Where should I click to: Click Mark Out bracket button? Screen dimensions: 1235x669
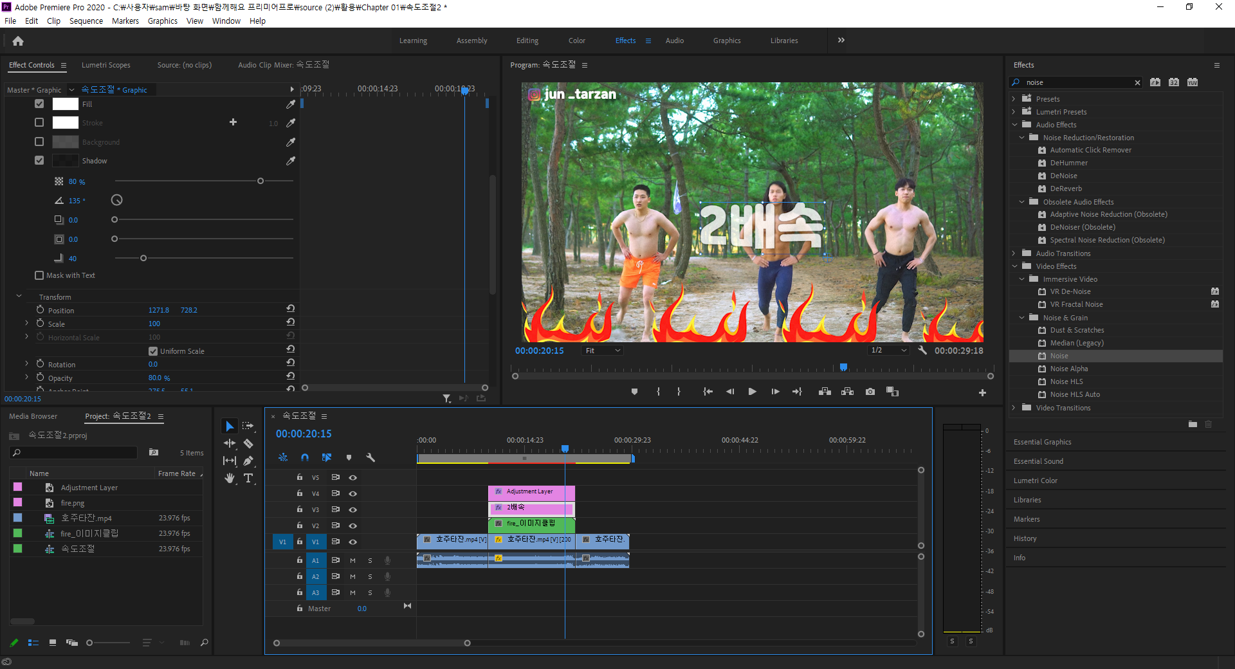(679, 392)
